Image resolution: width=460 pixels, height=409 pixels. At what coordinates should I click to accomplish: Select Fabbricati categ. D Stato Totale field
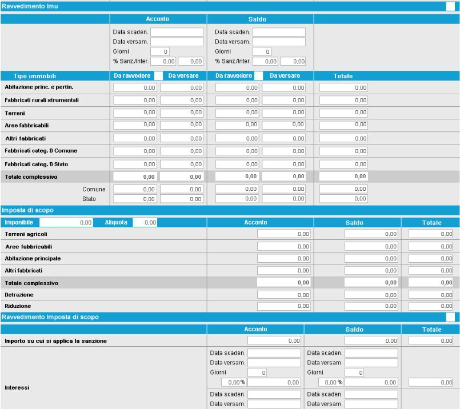343,164
